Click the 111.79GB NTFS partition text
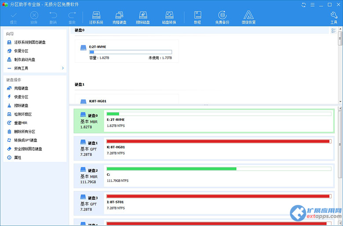Image resolution: width=343 pixels, height=226 pixels. tap(118, 181)
